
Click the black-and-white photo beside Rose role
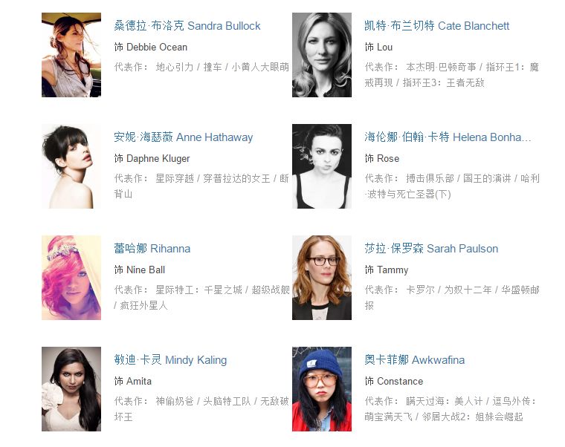point(322,166)
